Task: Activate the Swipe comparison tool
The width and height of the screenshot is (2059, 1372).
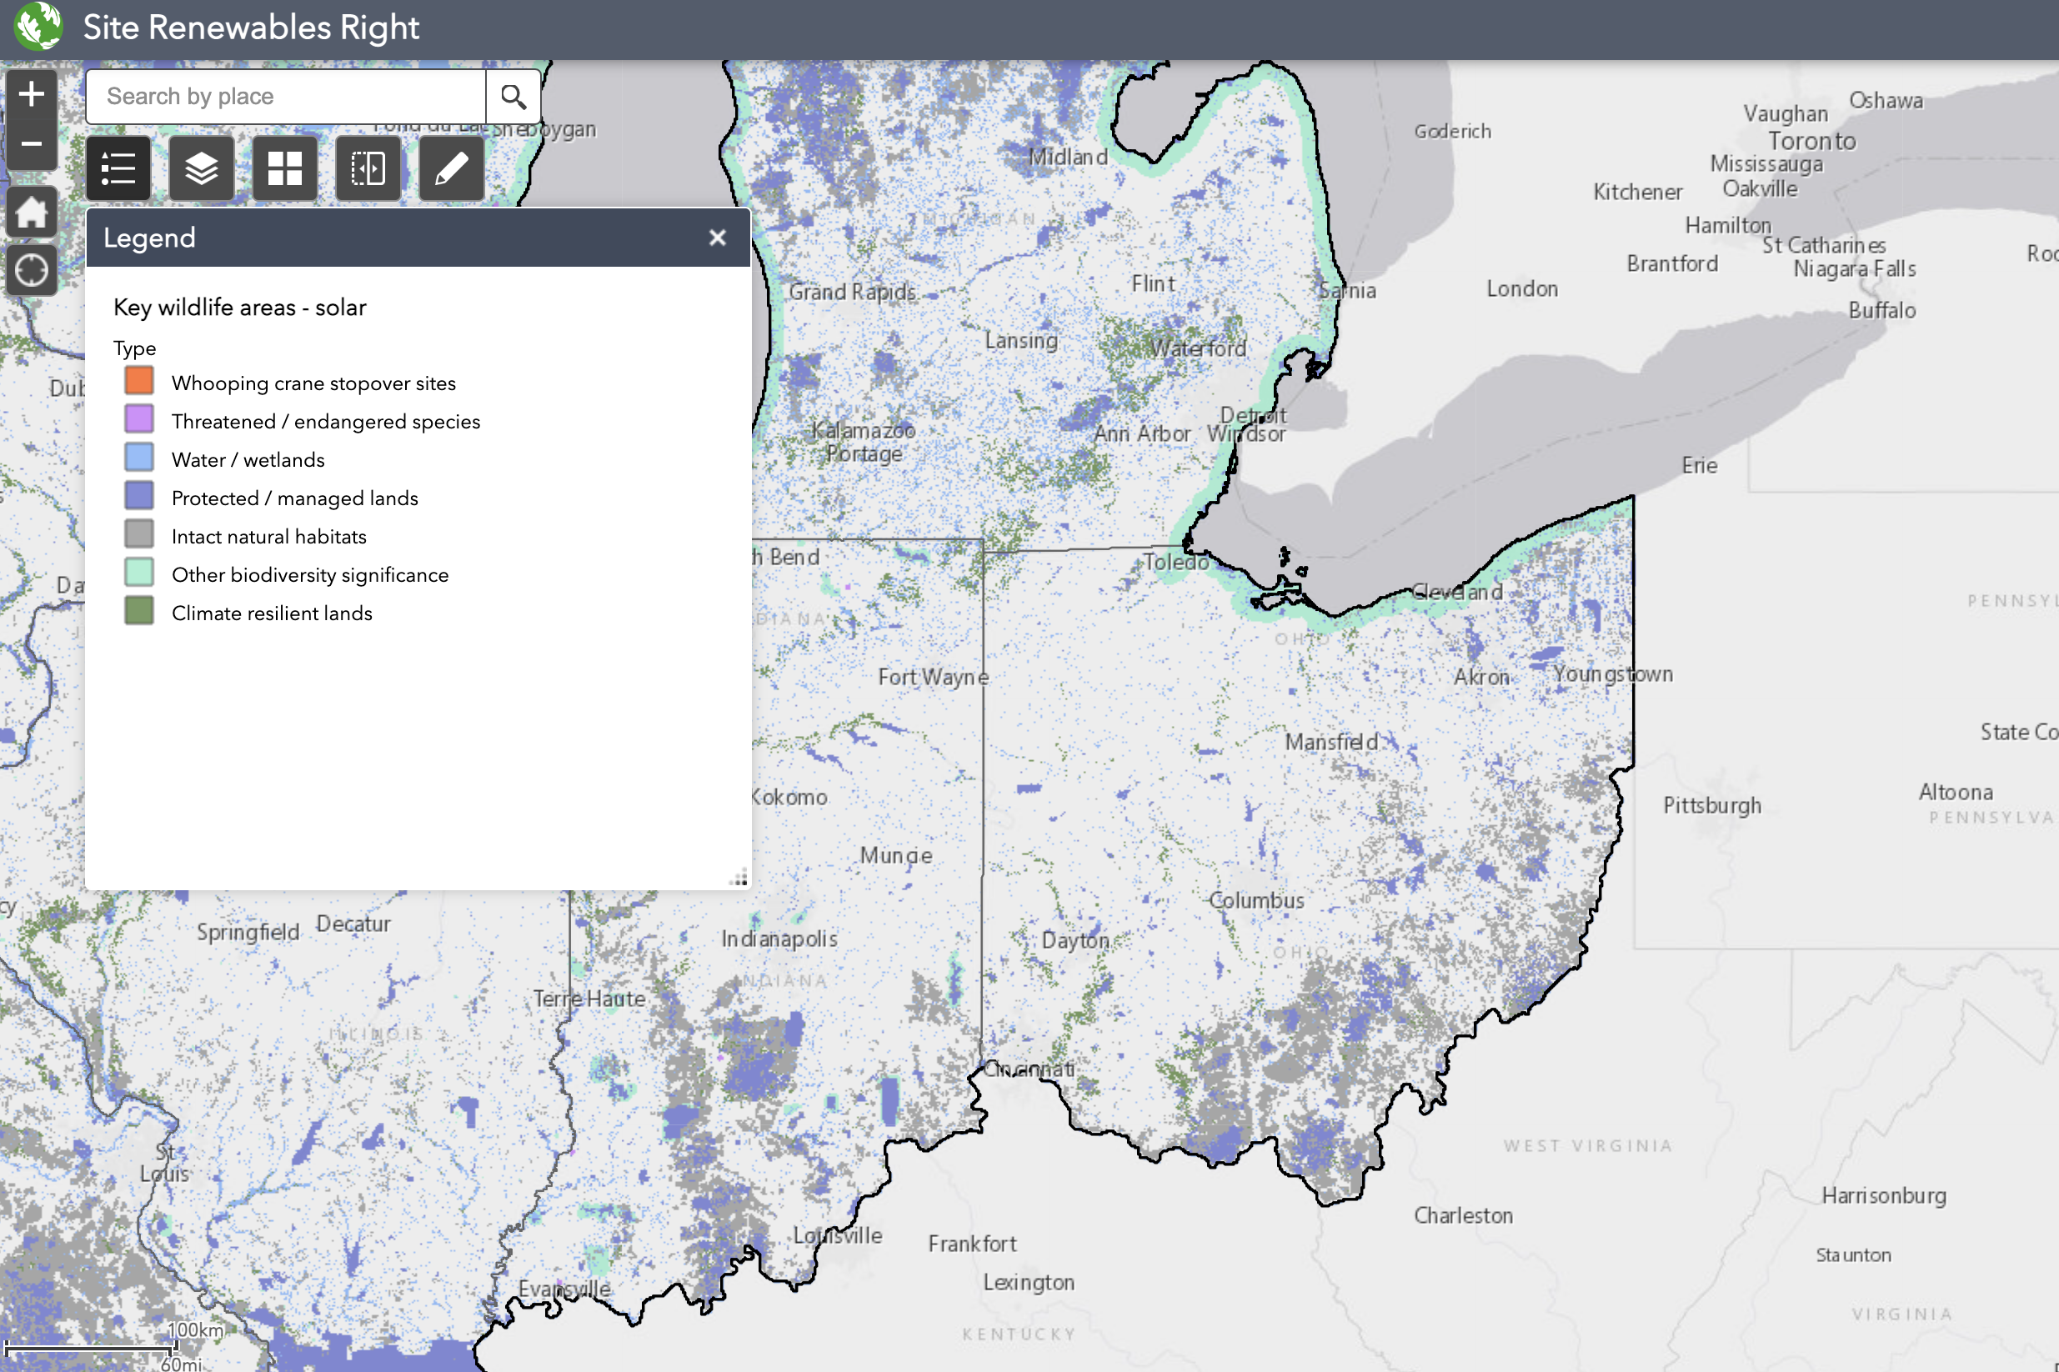Action: tap(368, 168)
